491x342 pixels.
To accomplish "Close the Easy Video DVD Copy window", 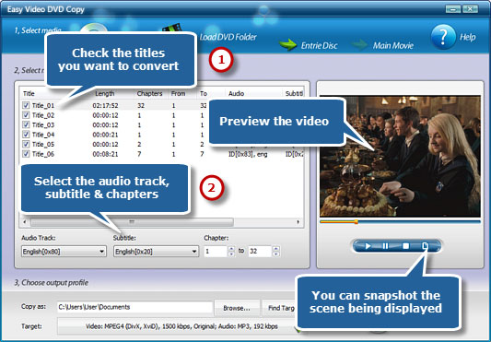I will click(471, 9).
